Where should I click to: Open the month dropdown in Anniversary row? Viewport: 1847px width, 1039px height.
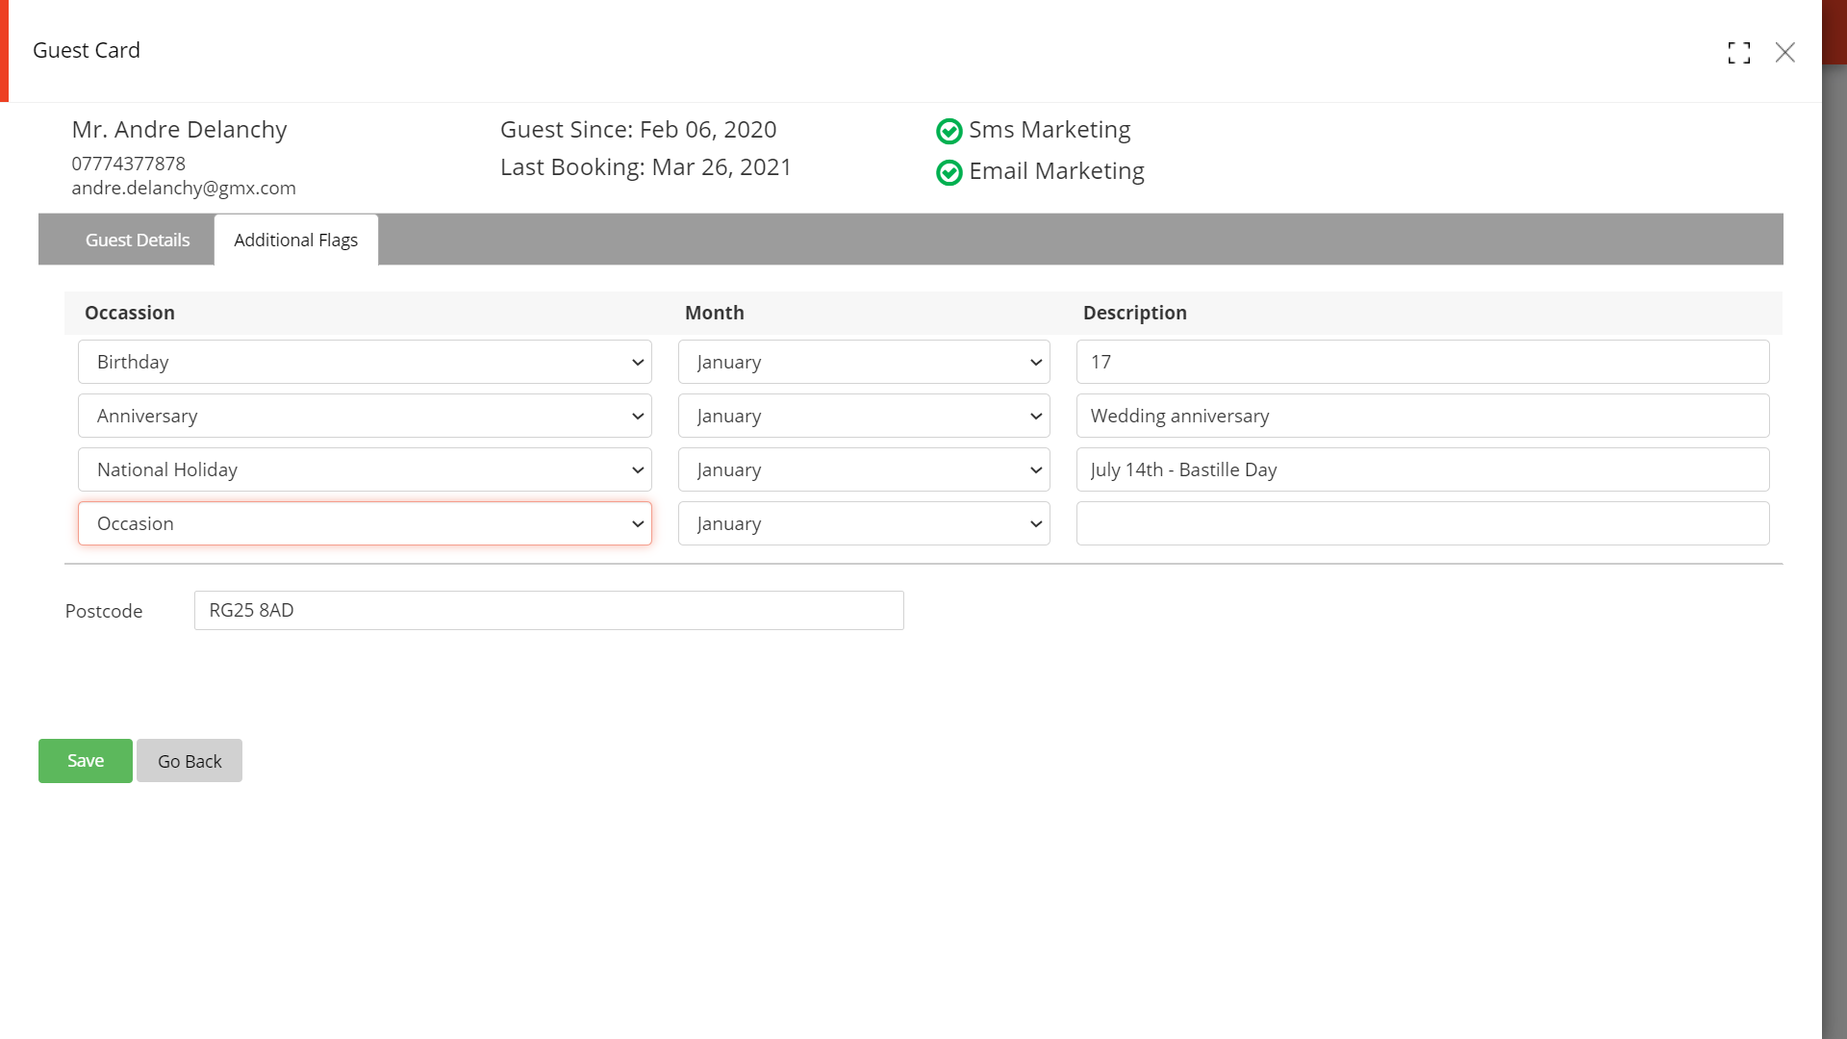click(864, 416)
